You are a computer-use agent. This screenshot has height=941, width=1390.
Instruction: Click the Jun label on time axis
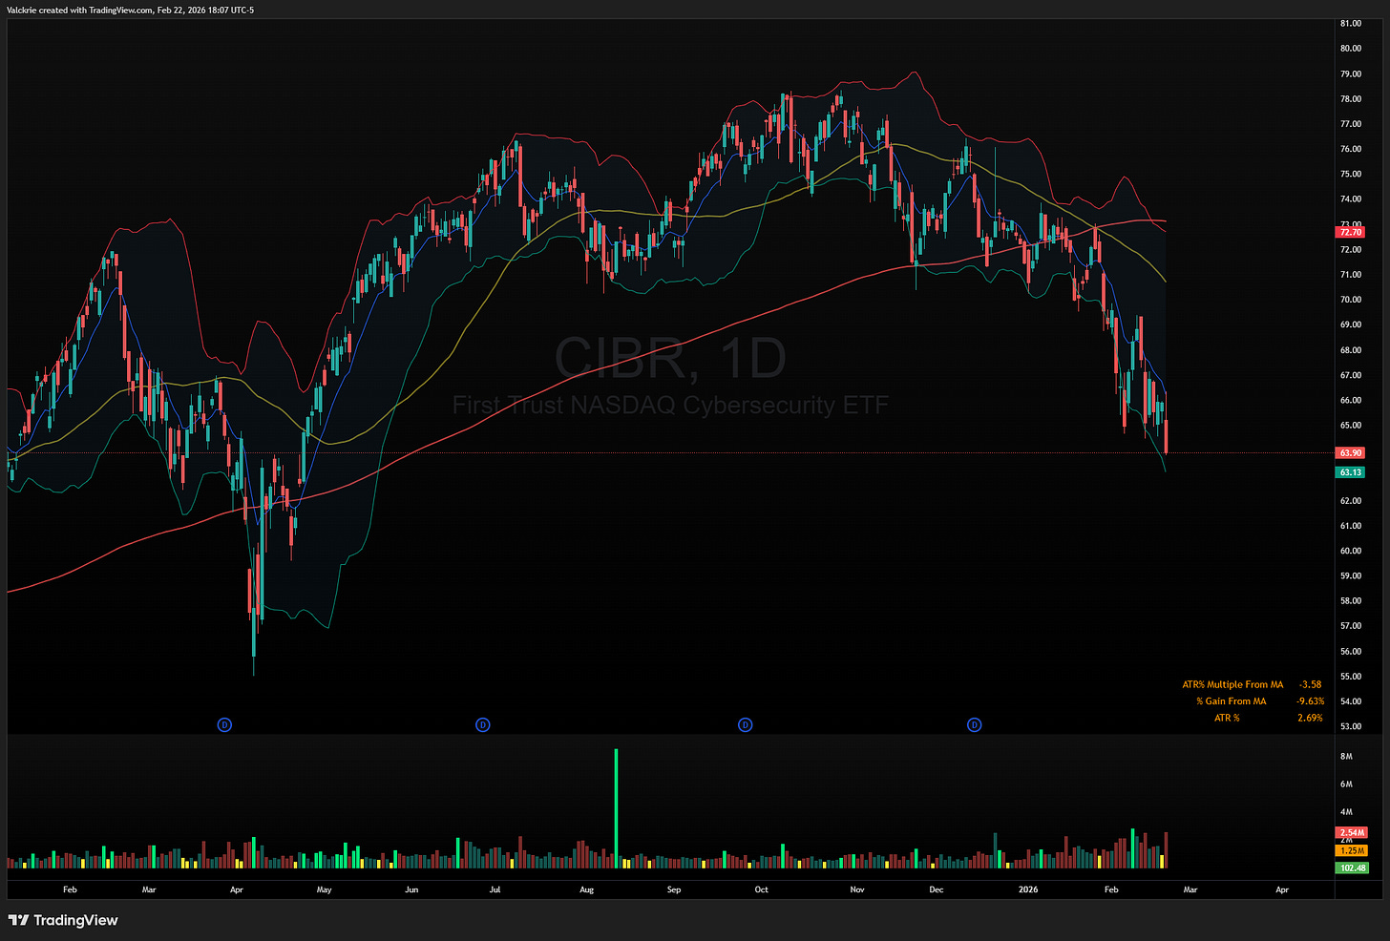[x=411, y=889]
